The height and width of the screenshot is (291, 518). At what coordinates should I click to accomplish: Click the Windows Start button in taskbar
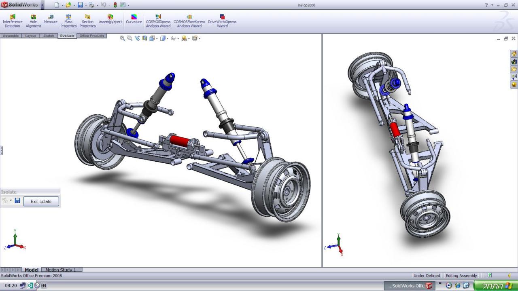495,286
